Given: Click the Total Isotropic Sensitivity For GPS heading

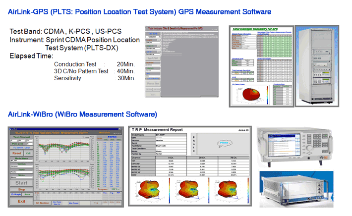Looking at the screenshot, I should coord(255,29).
